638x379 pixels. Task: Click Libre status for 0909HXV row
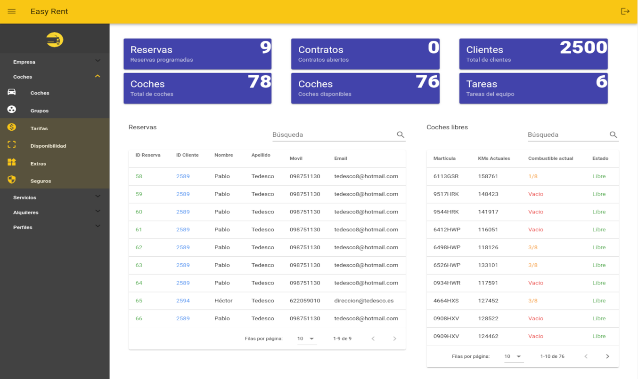[x=599, y=336]
